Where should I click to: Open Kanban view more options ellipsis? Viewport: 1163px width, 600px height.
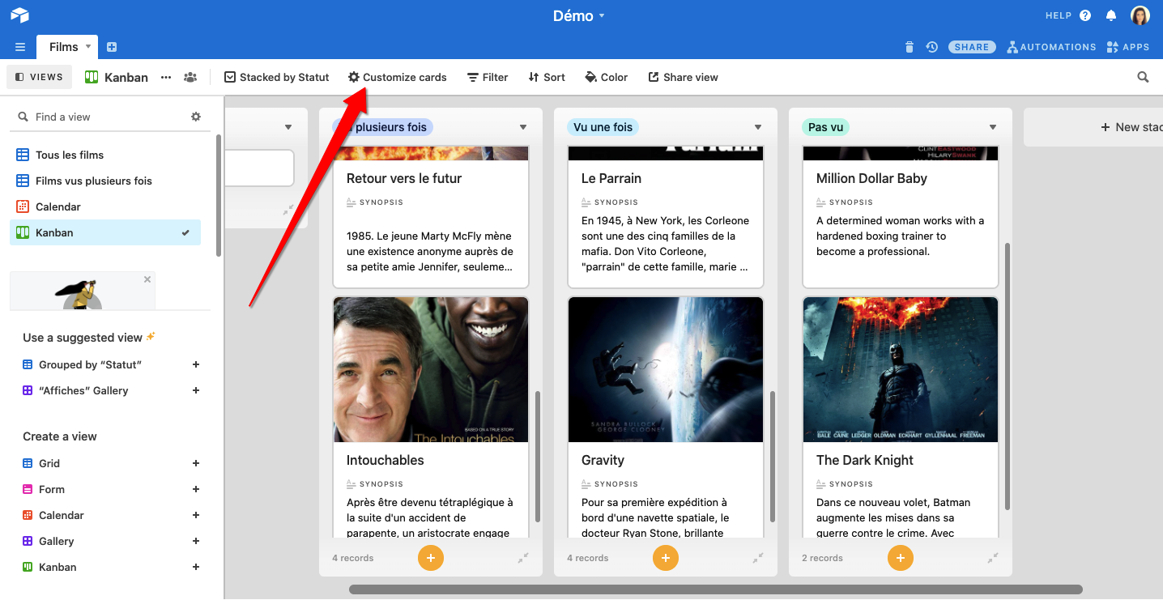click(166, 77)
